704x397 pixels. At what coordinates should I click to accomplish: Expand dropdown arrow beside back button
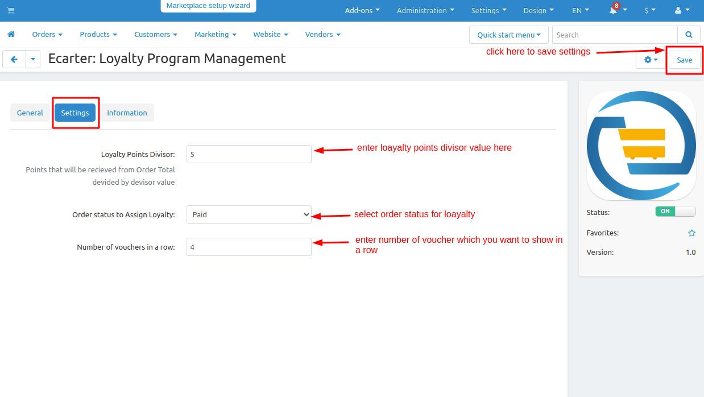click(x=33, y=59)
